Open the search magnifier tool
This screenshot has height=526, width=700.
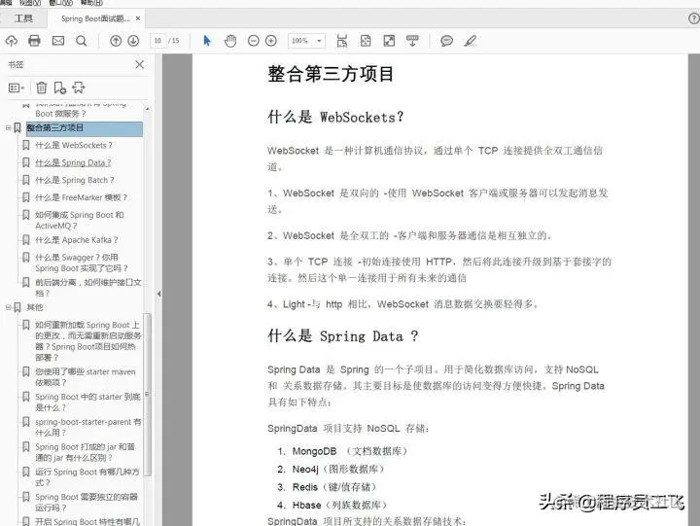(82, 41)
